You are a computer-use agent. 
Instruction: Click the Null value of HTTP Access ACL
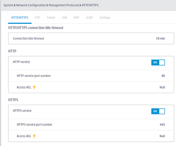point(162,87)
